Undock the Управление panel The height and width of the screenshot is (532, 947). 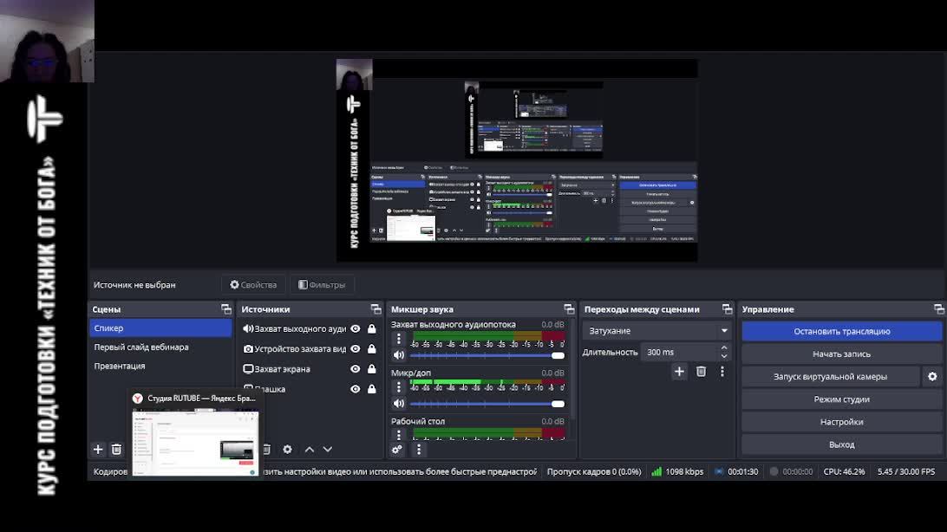coord(938,309)
